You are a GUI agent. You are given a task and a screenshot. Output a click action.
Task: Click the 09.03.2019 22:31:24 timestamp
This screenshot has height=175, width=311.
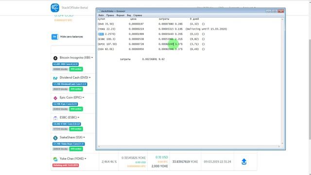[x=217, y=162]
